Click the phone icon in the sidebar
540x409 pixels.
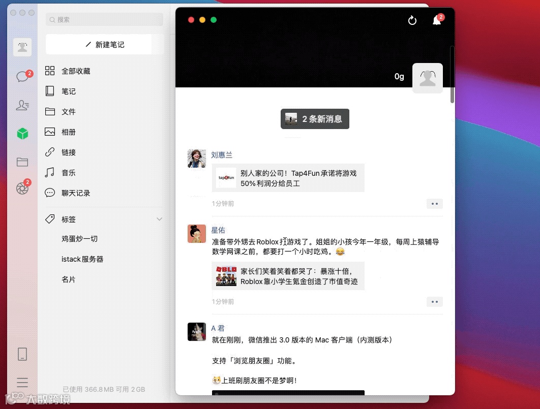(x=22, y=354)
